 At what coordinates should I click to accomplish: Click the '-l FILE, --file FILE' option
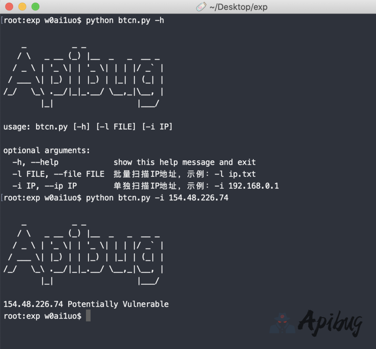(58, 174)
